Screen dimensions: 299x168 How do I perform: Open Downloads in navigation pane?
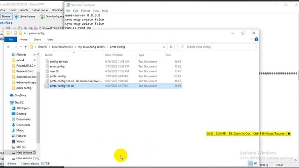23,125
